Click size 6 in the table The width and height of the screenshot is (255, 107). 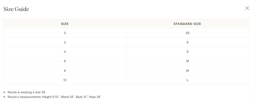pyautogui.click(x=65, y=61)
